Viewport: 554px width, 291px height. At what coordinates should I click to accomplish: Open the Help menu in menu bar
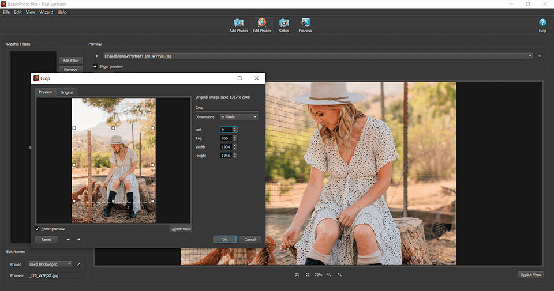[x=62, y=12]
